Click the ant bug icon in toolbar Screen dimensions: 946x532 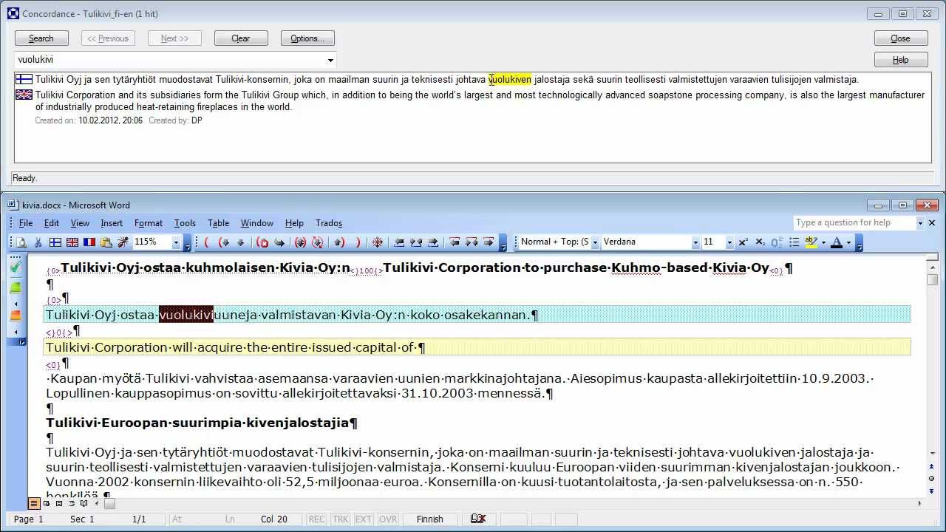click(x=123, y=242)
